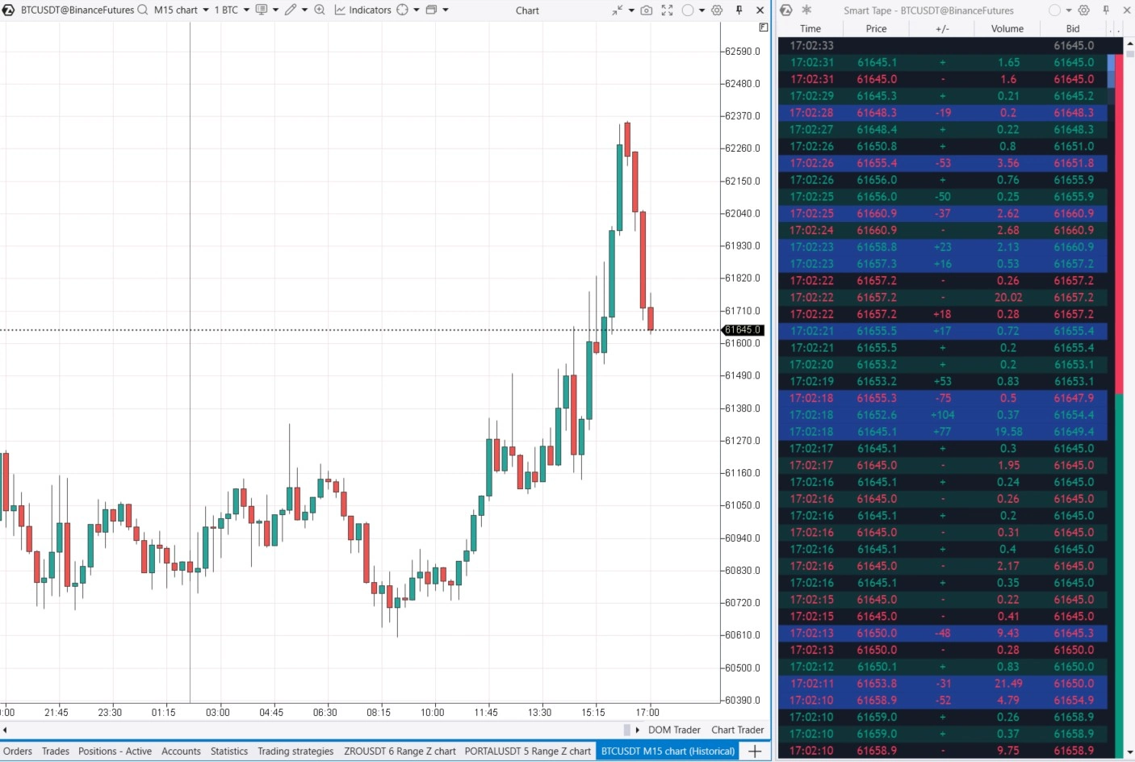1135x762 pixels.
Task: Pin the chart panel
Action: (739, 10)
